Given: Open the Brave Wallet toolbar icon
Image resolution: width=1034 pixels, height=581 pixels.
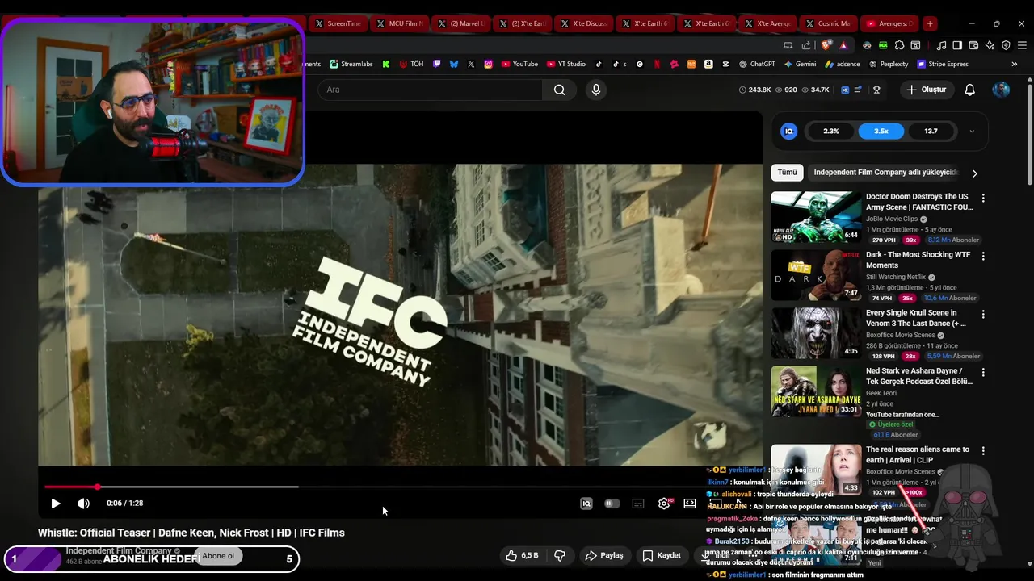Looking at the screenshot, I should (973, 45).
